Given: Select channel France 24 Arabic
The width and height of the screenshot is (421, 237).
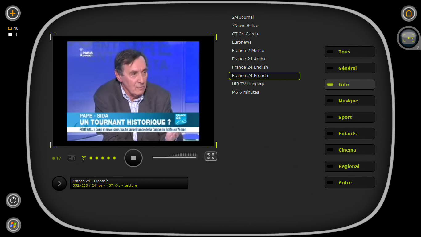Looking at the screenshot, I should [x=249, y=59].
